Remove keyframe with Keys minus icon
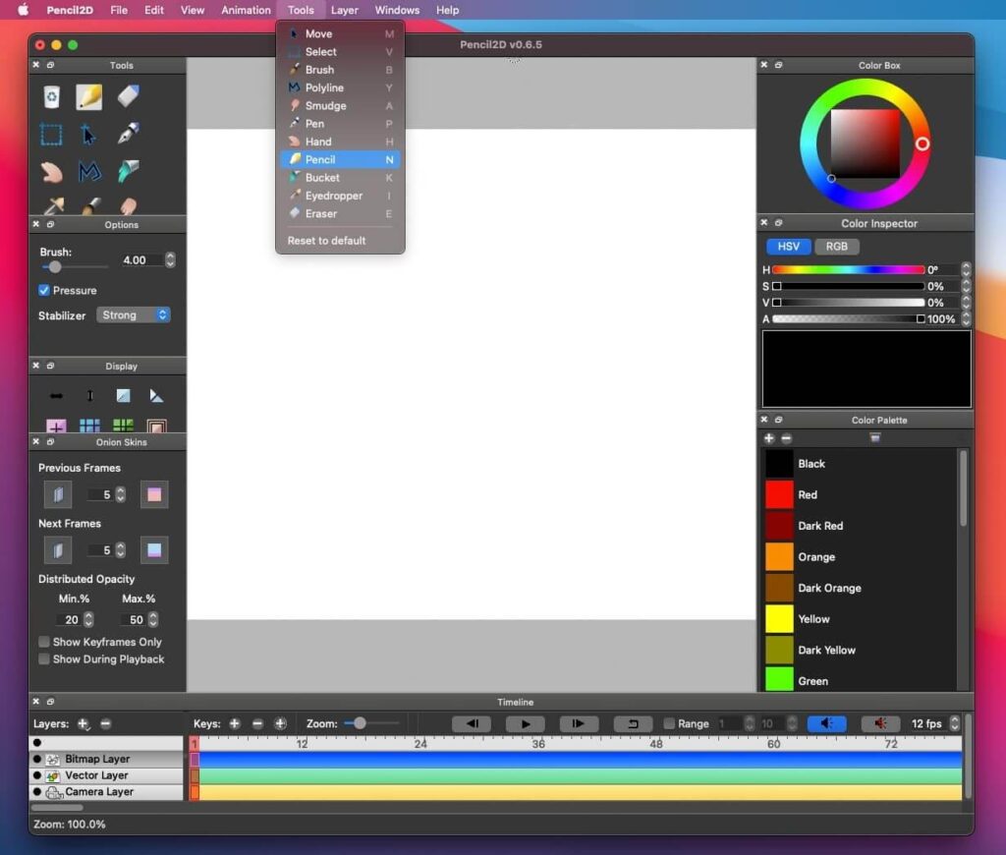The image size is (1006, 855). pyautogui.click(x=258, y=724)
